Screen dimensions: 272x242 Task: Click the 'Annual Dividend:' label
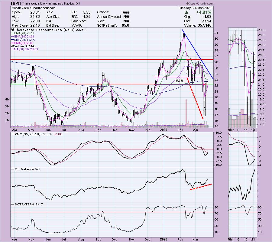tap(109, 17)
